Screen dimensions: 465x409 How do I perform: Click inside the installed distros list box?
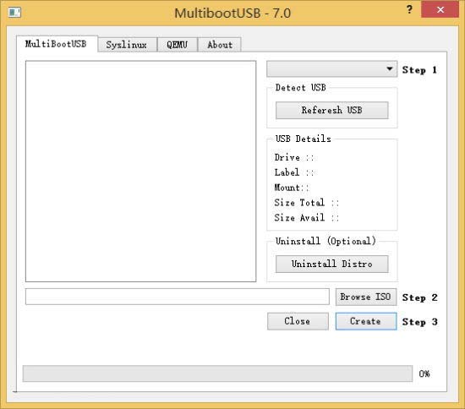[141, 172]
